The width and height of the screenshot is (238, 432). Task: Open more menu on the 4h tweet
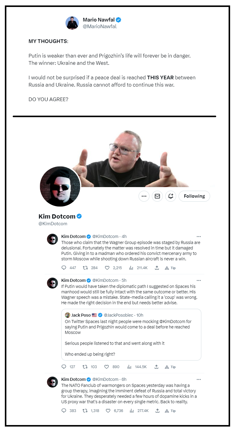[199, 236]
